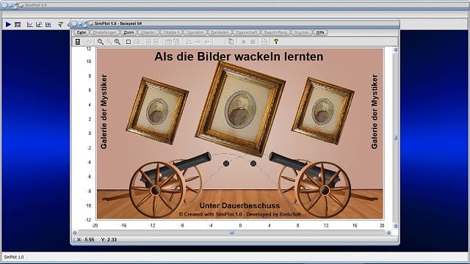Image resolution: width=470 pixels, height=264 pixels.
Task: Click the calculator panel icon in Beispiel toolbar
Action: point(78,42)
